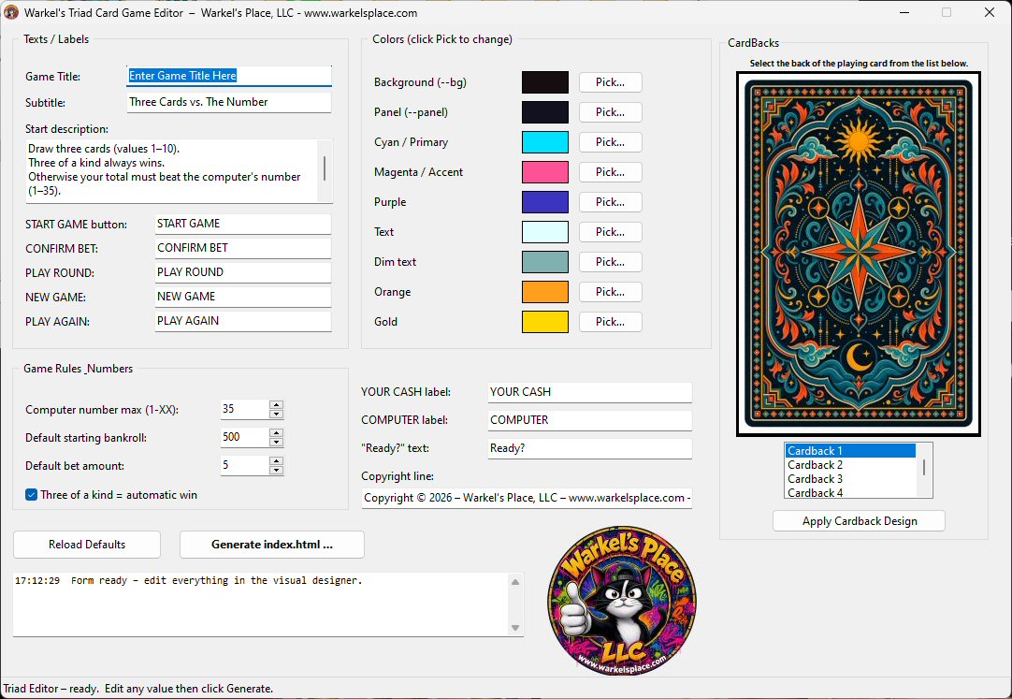Click the Start description scrollbar
This screenshot has height=699, width=1012.
click(x=325, y=170)
